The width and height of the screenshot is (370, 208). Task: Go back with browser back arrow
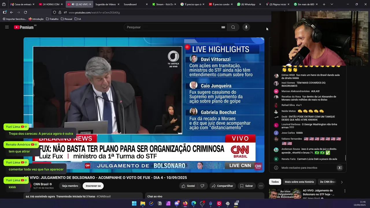coord(12,12)
